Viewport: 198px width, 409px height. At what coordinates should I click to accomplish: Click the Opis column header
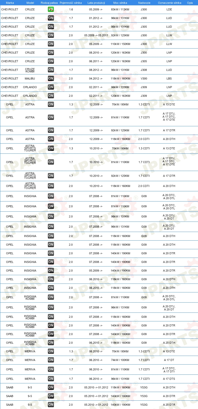pos(190,3)
